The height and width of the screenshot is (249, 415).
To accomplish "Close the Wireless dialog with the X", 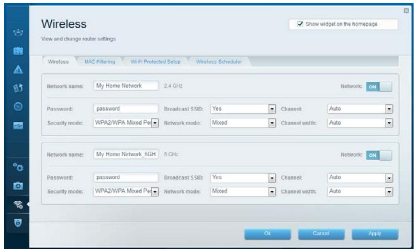I will [x=406, y=11].
